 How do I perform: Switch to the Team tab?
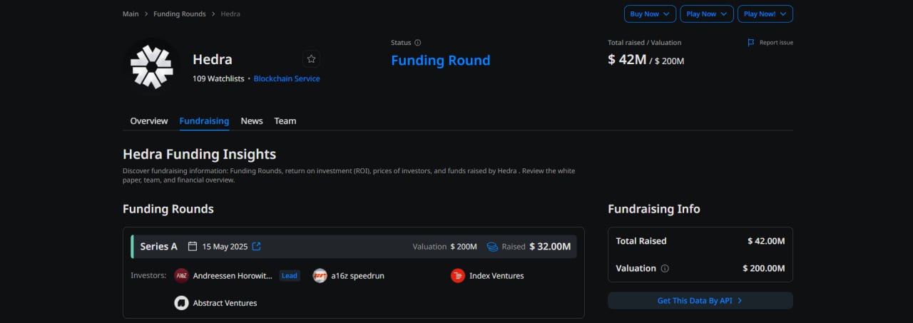click(x=285, y=121)
